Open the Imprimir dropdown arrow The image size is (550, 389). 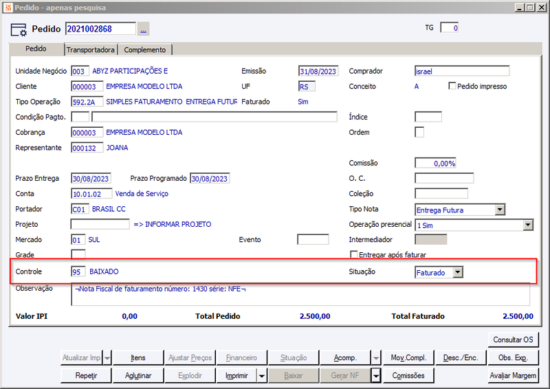pyautogui.click(x=262, y=376)
